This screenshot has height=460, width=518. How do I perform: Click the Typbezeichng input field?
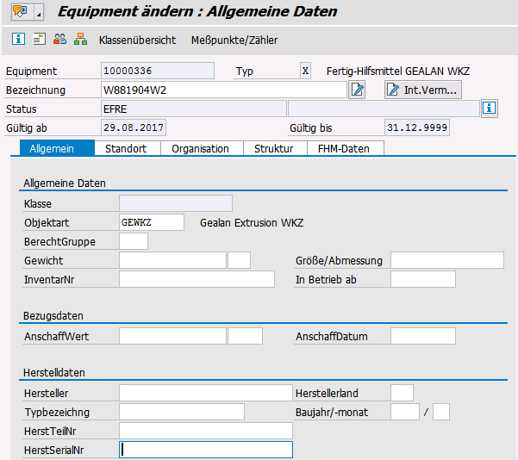coord(182,412)
